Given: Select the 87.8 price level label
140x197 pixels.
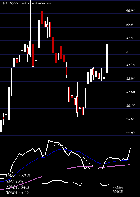Looking at the screenshot, I should pyautogui.click(x=129, y=38).
